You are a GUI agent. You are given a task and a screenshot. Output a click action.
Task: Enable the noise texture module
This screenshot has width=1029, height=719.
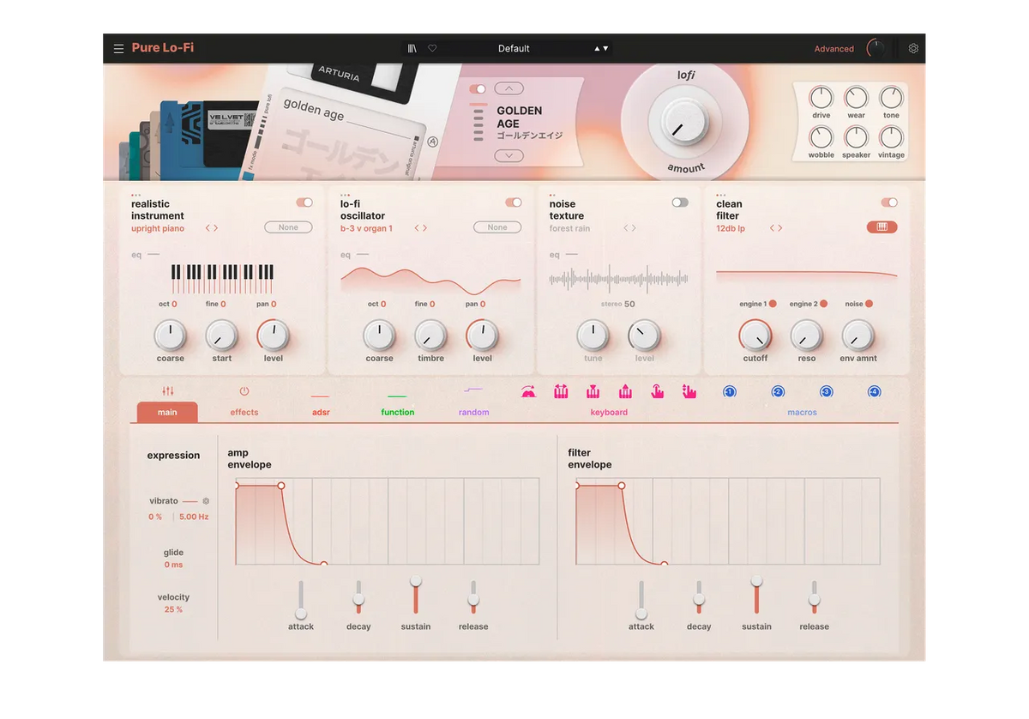click(680, 202)
